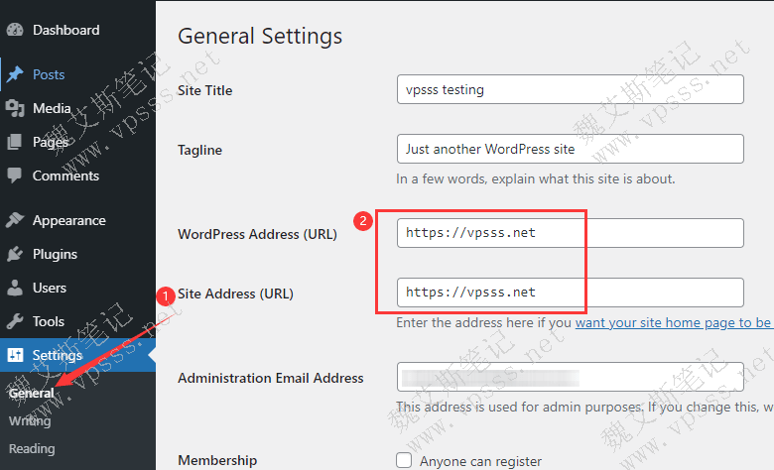Click the Appearance paintbrush icon
Viewport: 774px width, 470px height.
pos(15,220)
